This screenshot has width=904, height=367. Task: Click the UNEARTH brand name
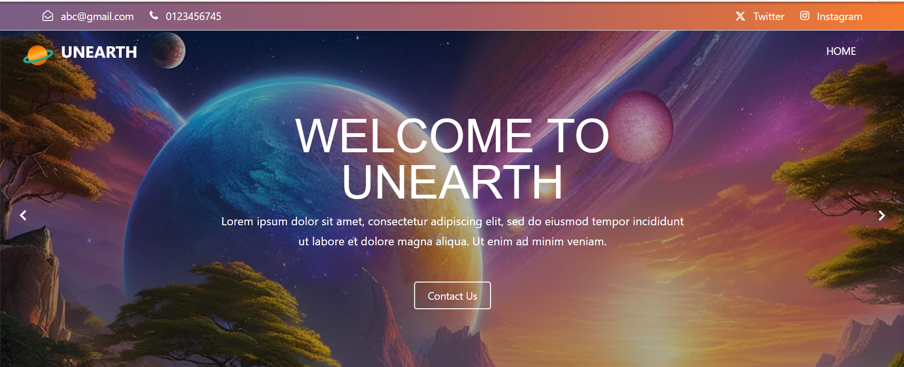[99, 52]
